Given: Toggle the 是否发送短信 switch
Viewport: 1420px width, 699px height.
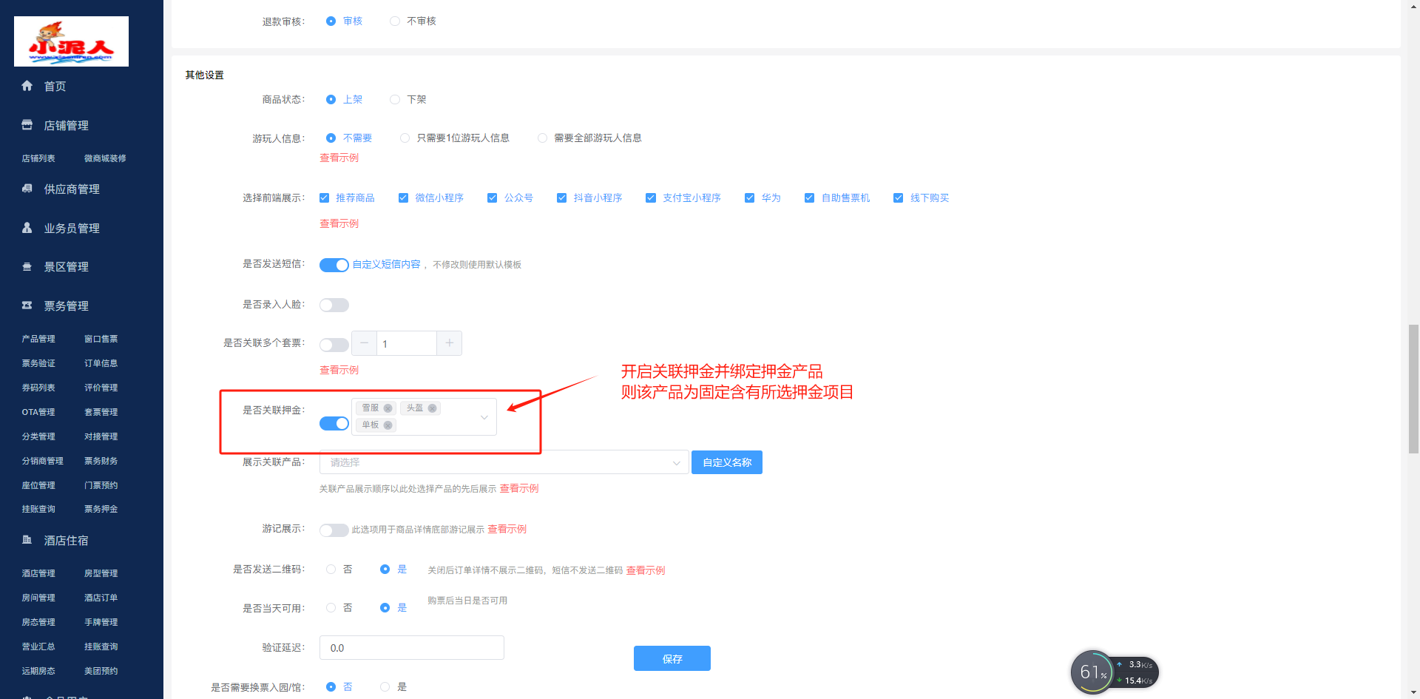Looking at the screenshot, I should [x=334, y=265].
